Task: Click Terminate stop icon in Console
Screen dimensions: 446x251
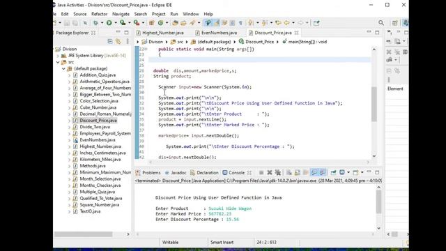Action: click(x=261, y=172)
